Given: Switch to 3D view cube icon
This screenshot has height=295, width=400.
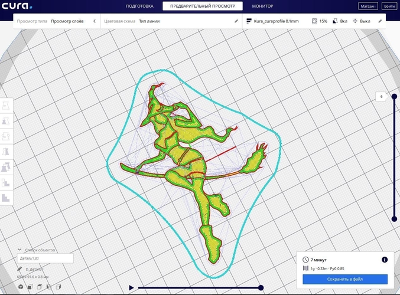Looking at the screenshot, I should 21,287.
